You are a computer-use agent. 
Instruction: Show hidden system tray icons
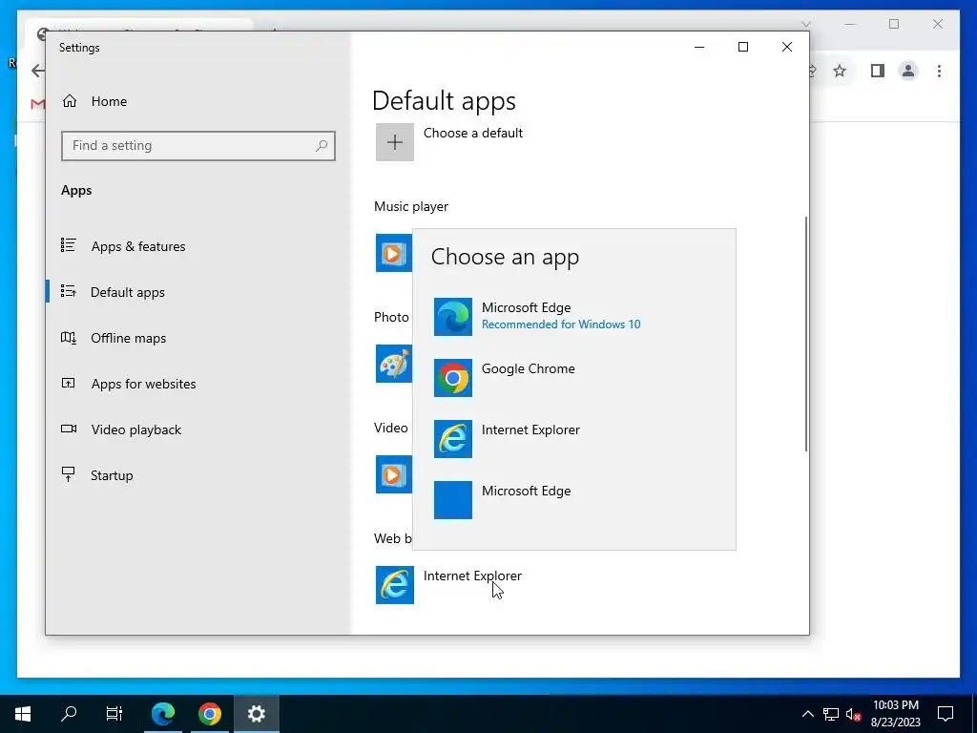pyautogui.click(x=807, y=714)
